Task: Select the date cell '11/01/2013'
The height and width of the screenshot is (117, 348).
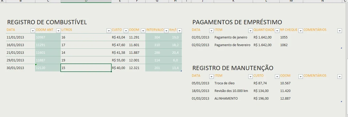Action: 15,37
